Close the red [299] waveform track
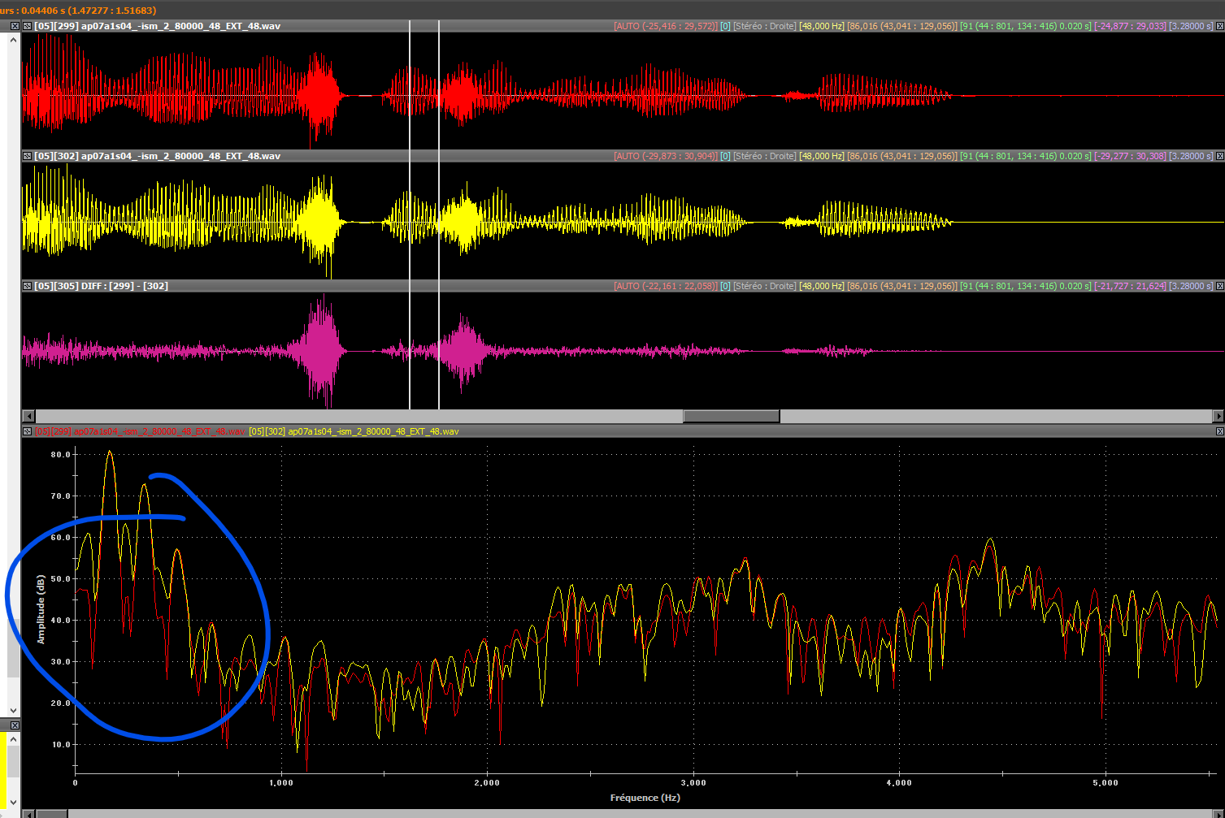Image resolution: width=1225 pixels, height=818 pixels. pyautogui.click(x=1218, y=26)
